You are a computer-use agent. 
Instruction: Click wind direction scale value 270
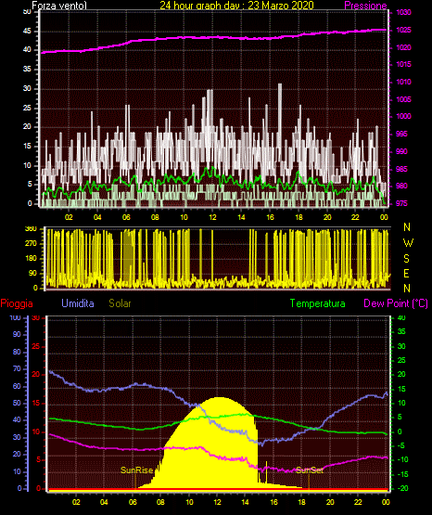[32, 244]
